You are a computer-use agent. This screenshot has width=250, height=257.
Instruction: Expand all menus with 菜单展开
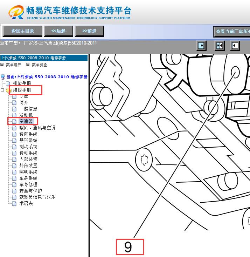pyautogui.click(x=14, y=65)
